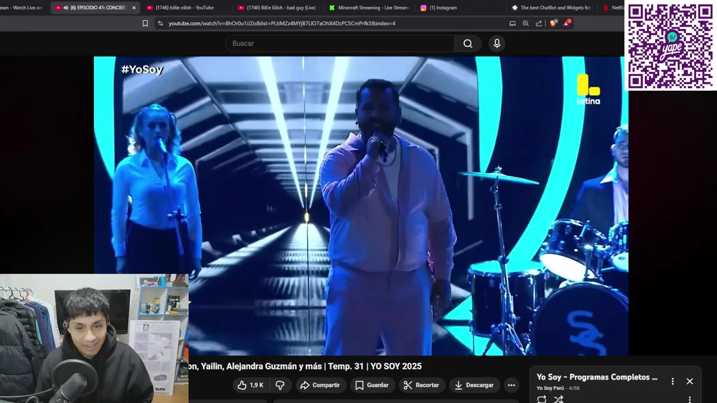Click the video title text with YO SOY 2025
The image size is (717, 403).
pos(305,366)
